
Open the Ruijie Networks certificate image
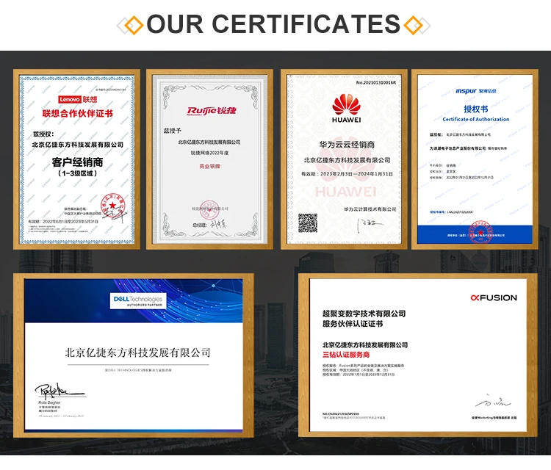pyautogui.click(x=209, y=159)
